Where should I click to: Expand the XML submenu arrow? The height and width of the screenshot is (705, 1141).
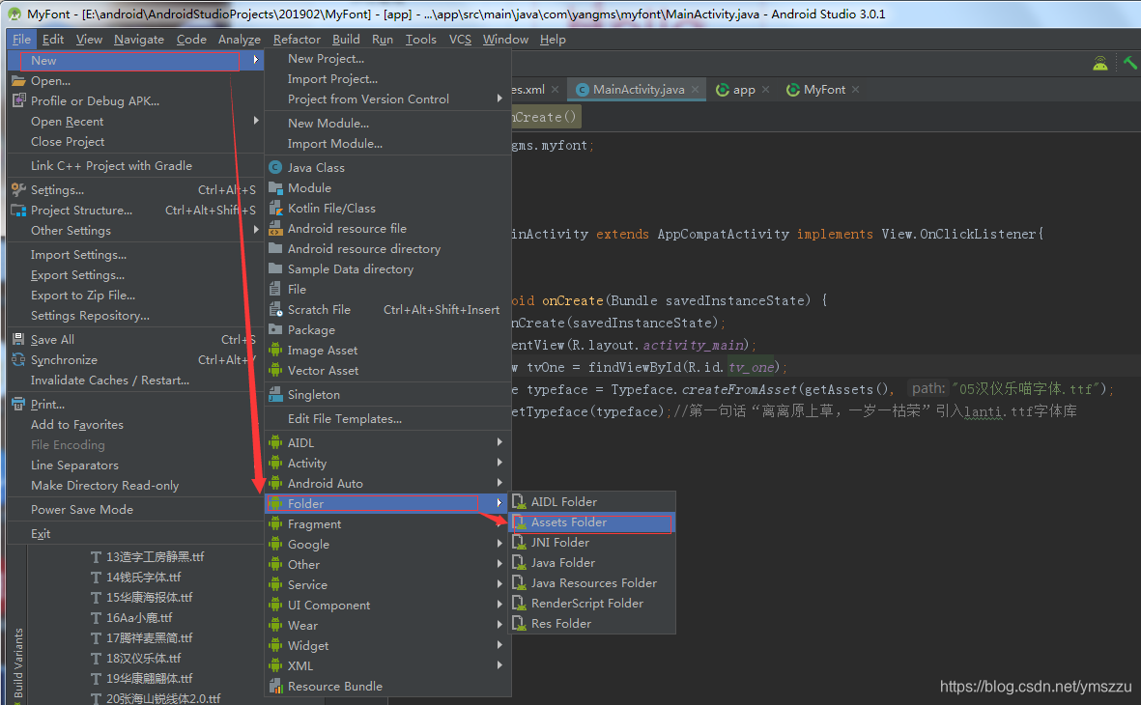(x=499, y=665)
